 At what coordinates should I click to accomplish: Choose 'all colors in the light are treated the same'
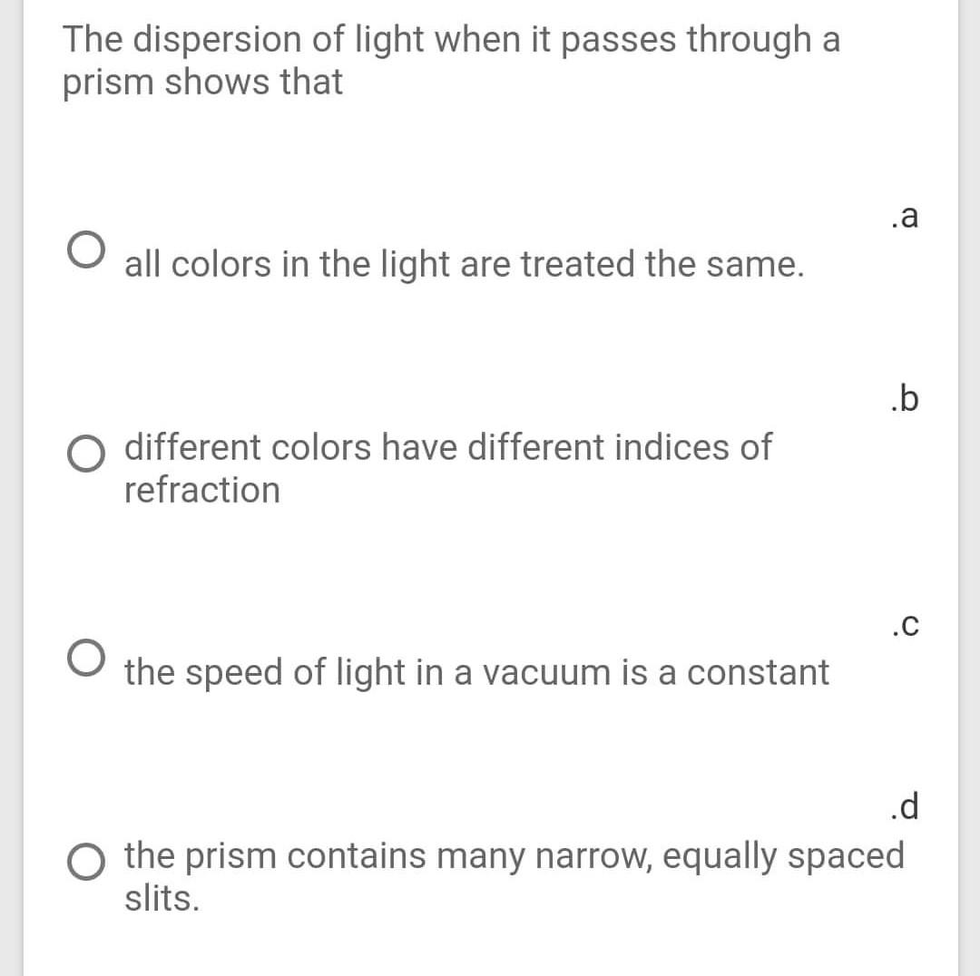(x=465, y=264)
